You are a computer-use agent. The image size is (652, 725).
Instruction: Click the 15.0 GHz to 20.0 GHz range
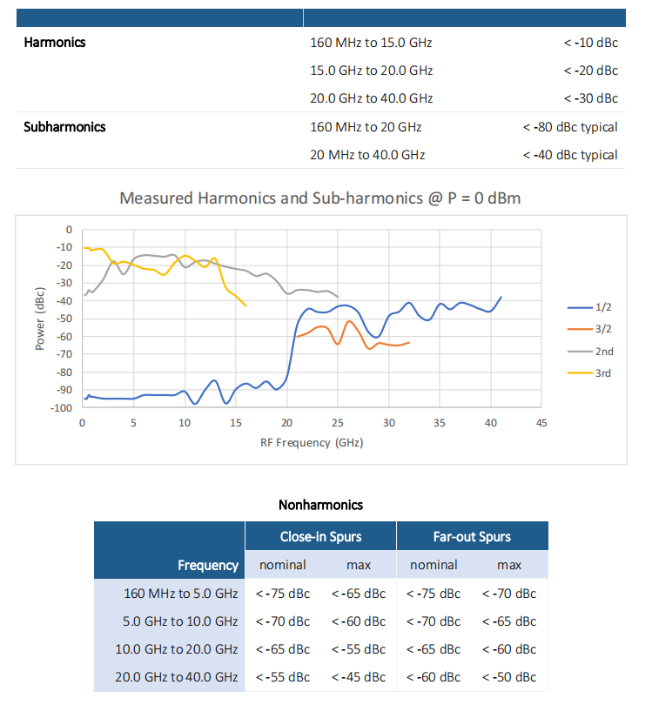point(372,70)
